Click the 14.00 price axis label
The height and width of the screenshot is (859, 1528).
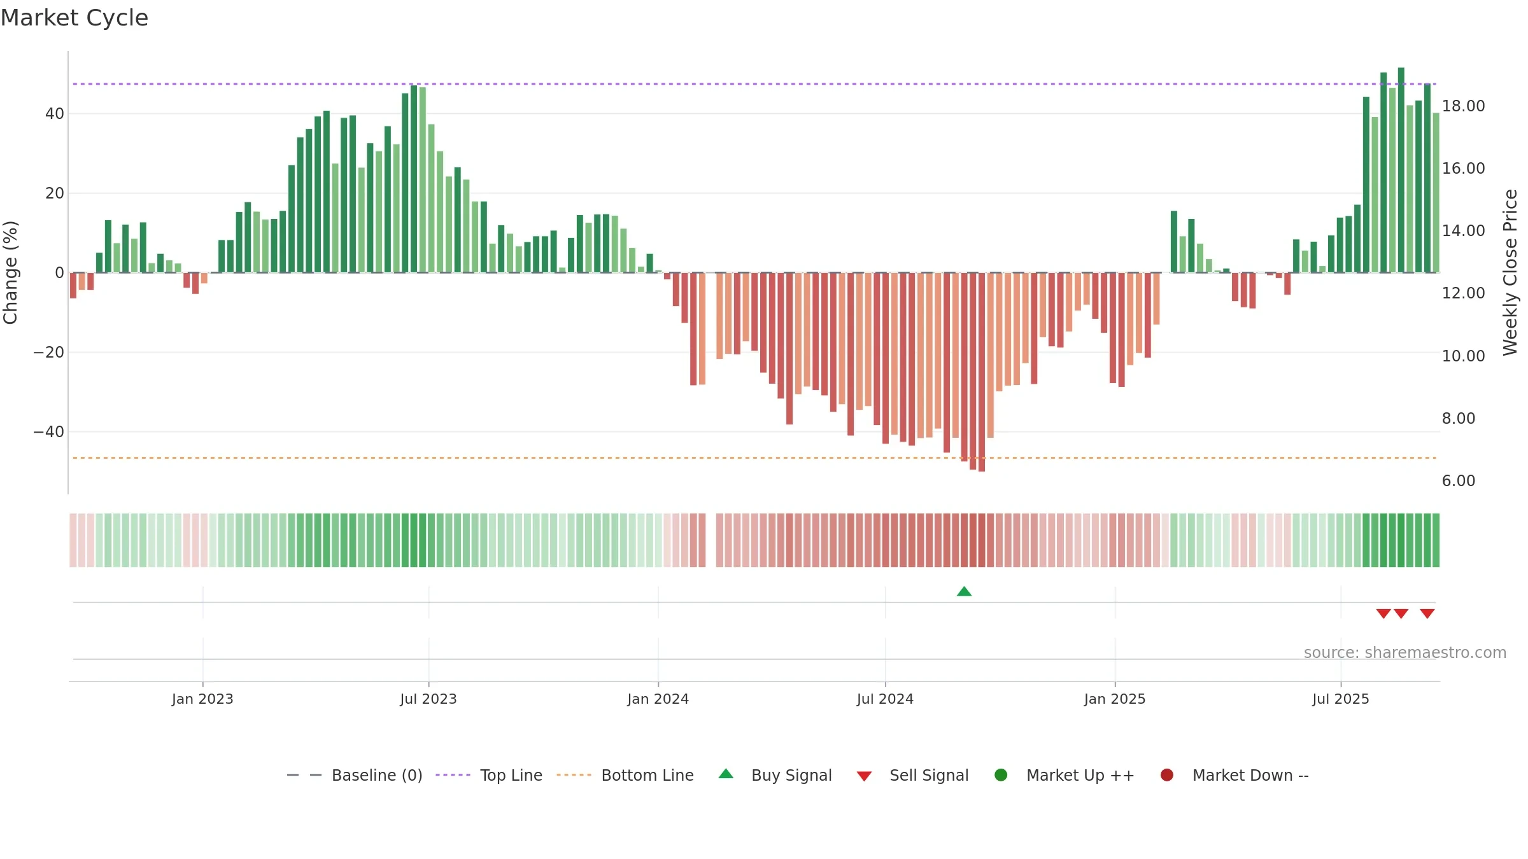click(x=1463, y=231)
